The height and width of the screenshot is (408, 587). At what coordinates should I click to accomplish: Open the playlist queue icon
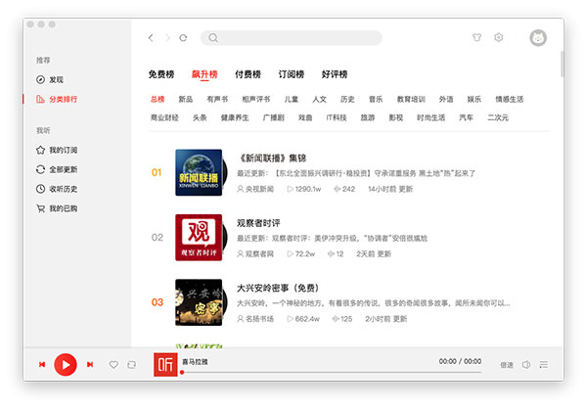pyautogui.click(x=544, y=365)
